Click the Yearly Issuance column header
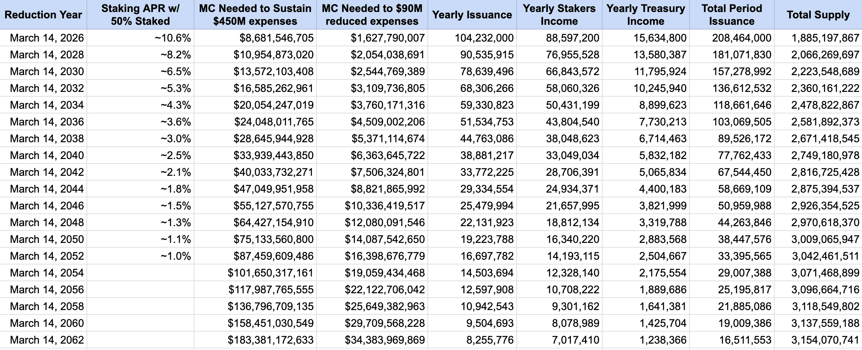Image resolution: width=862 pixels, height=350 pixels. tap(472, 15)
